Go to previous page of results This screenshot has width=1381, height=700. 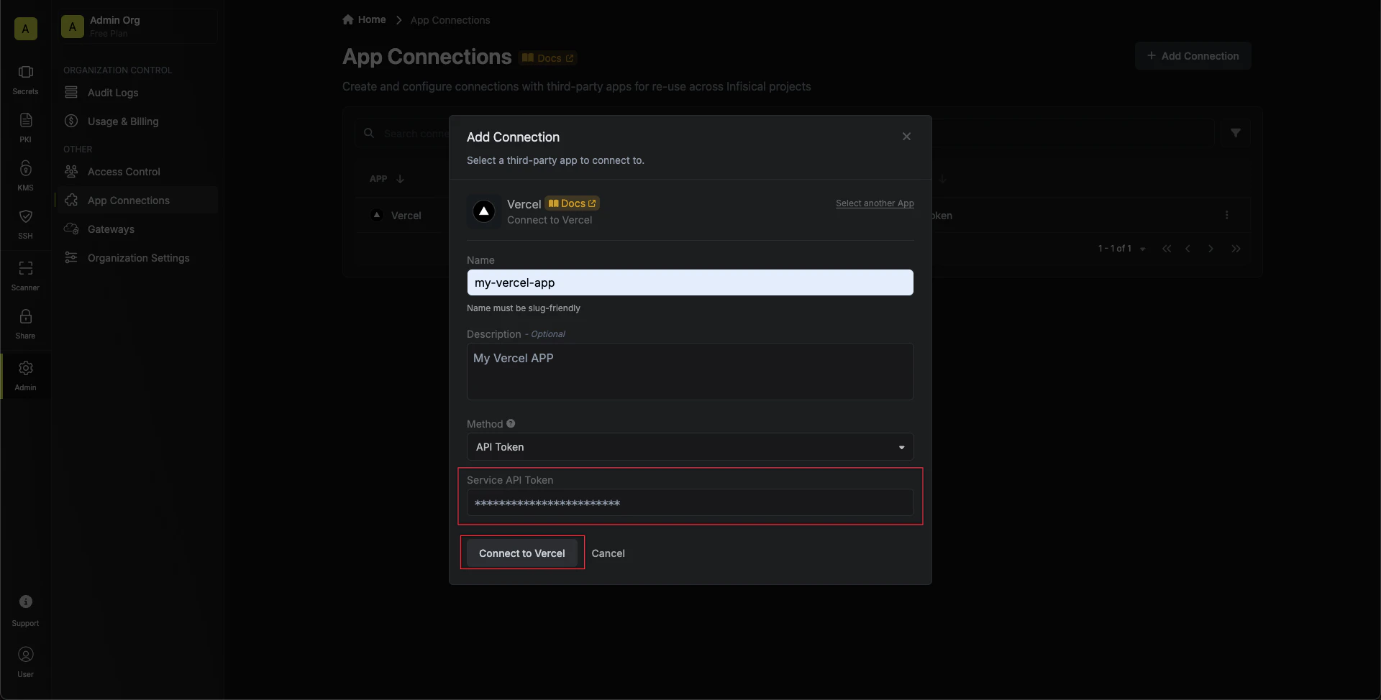pos(1188,249)
